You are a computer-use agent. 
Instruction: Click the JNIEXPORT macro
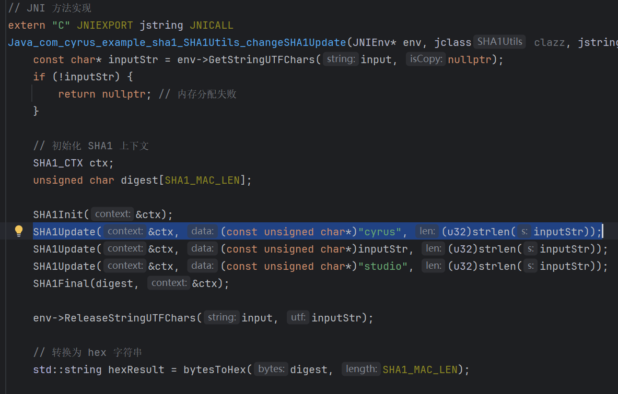tap(105, 25)
